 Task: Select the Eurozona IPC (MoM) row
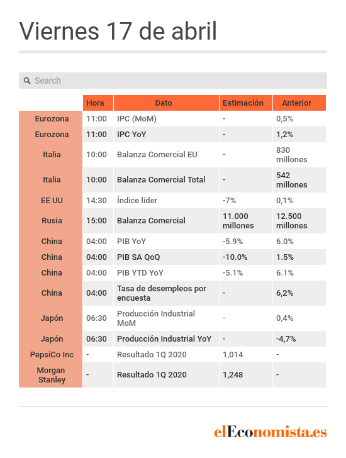172,118
